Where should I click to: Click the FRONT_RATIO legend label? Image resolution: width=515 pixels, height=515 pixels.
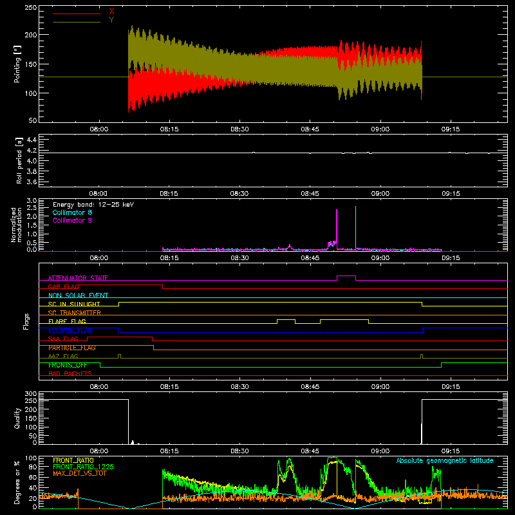(x=73, y=460)
